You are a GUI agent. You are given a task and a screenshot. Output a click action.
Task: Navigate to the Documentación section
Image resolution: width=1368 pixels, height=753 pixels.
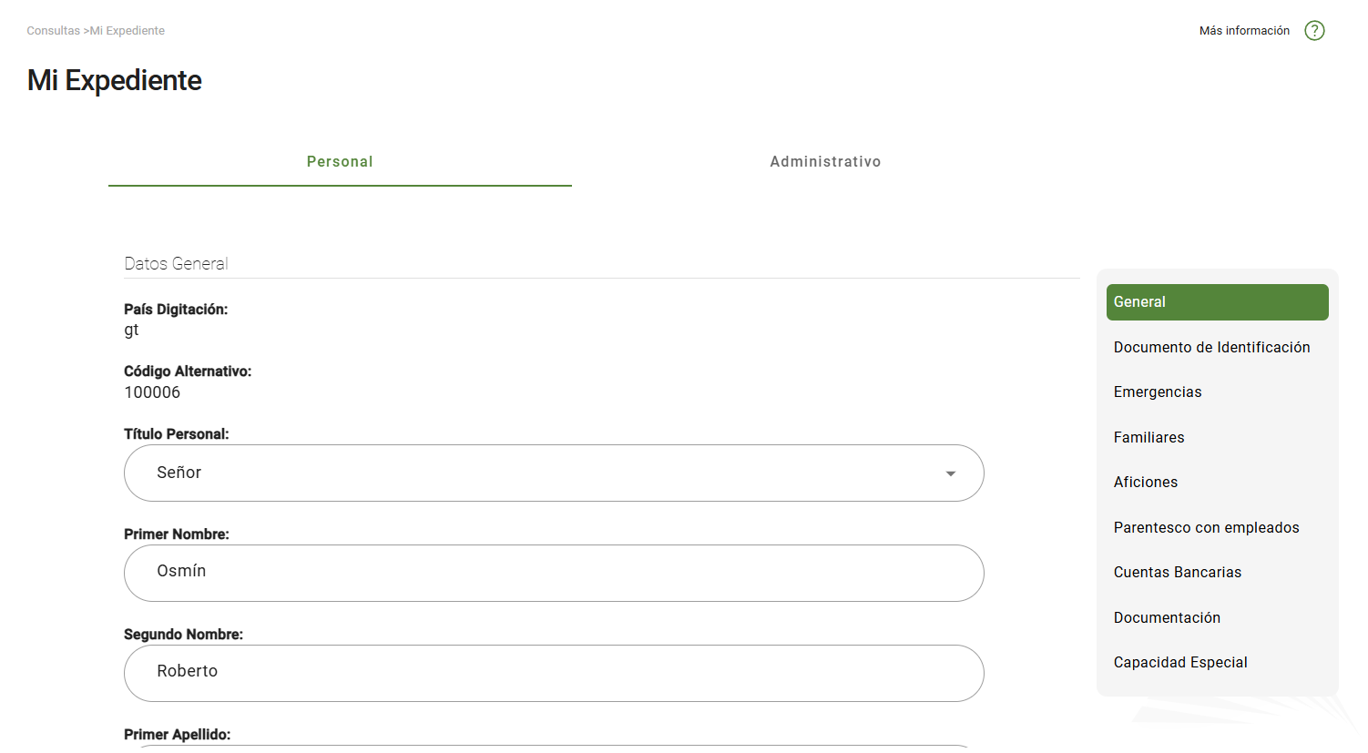[x=1167, y=617]
